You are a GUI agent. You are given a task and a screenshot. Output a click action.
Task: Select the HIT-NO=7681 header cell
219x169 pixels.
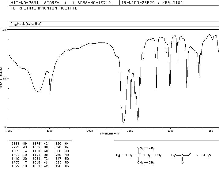pyautogui.click(x=26, y=3)
